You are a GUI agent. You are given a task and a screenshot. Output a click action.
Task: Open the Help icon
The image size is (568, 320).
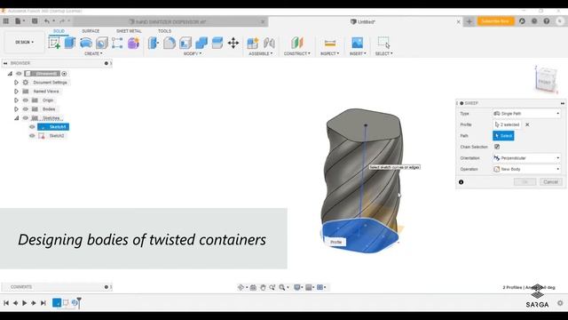(547, 21)
